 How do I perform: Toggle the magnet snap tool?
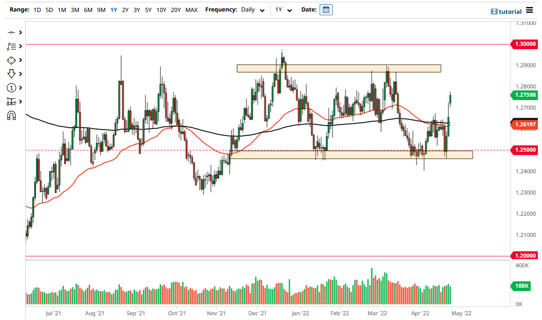12,115
